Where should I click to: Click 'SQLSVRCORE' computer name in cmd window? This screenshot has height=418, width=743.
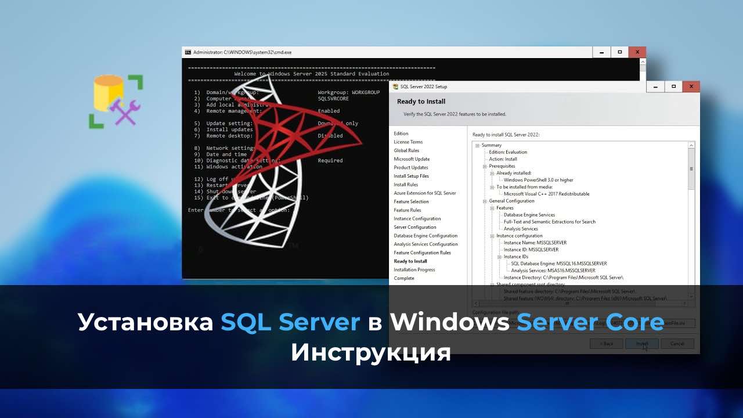(x=333, y=99)
